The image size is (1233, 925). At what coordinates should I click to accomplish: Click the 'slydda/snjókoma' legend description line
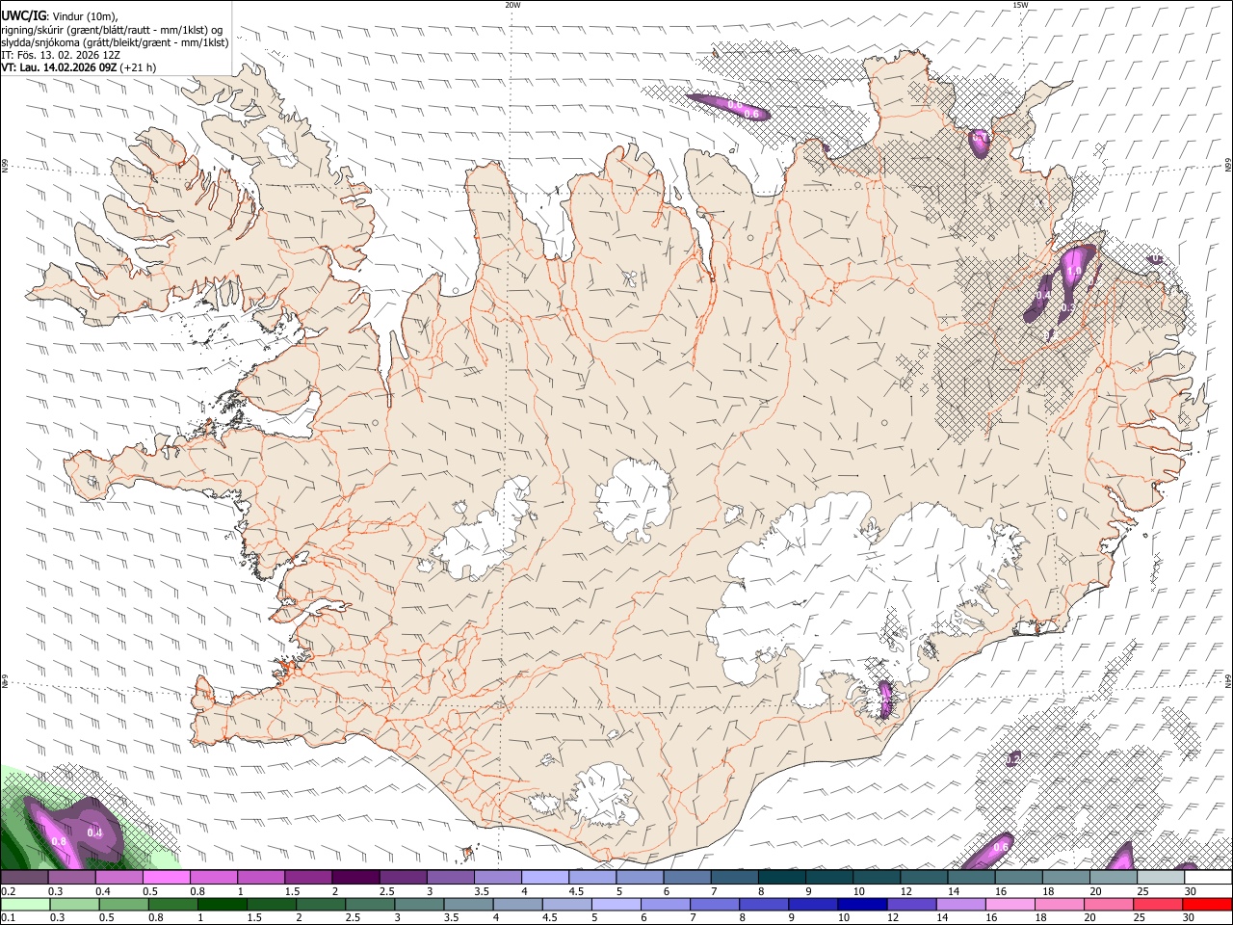pos(115,42)
